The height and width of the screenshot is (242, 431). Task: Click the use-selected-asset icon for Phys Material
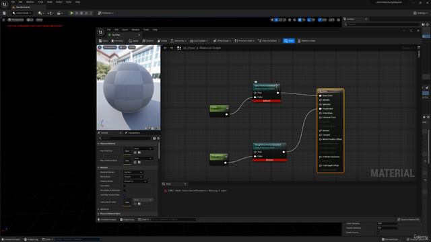click(135, 153)
